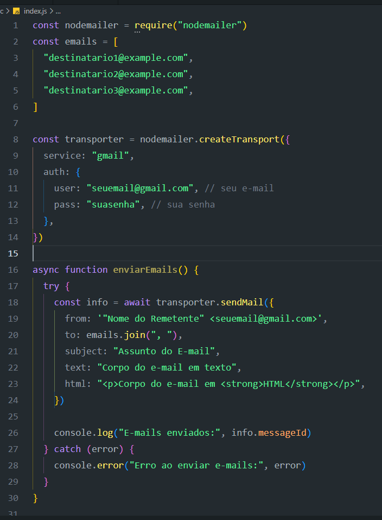
Task: Click the catch keyword on line 27
Action: [x=67, y=449]
